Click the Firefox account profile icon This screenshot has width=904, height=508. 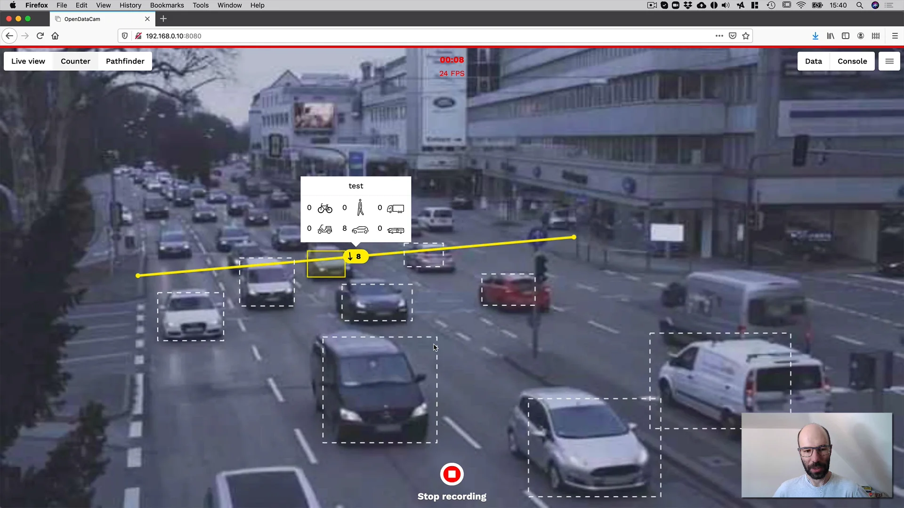pos(860,36)
